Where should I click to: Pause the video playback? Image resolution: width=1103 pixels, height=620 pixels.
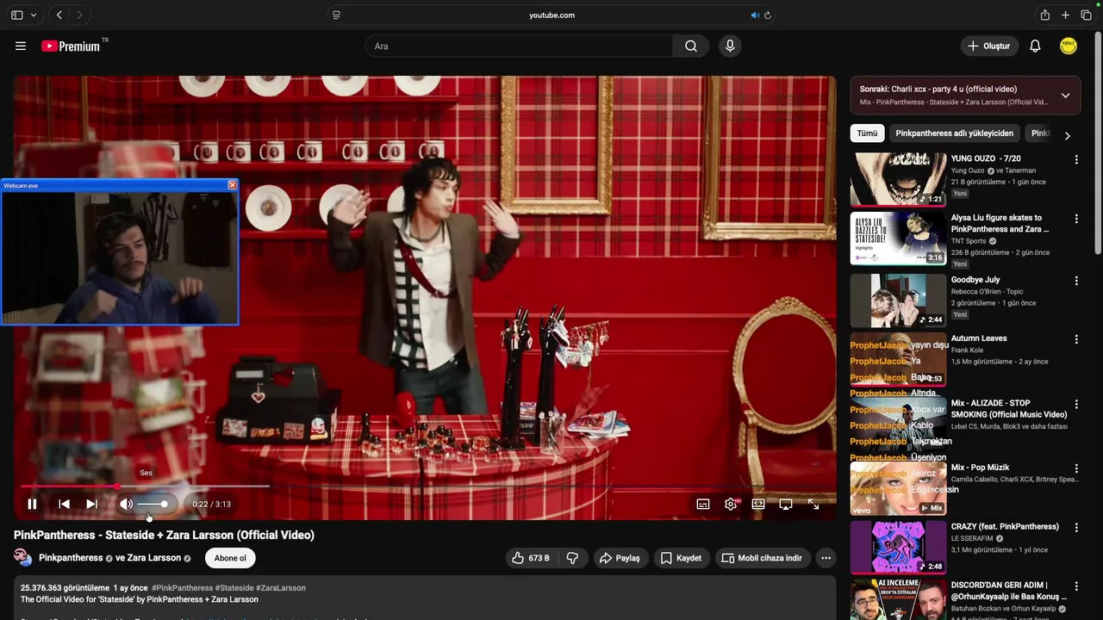(32, 504)
